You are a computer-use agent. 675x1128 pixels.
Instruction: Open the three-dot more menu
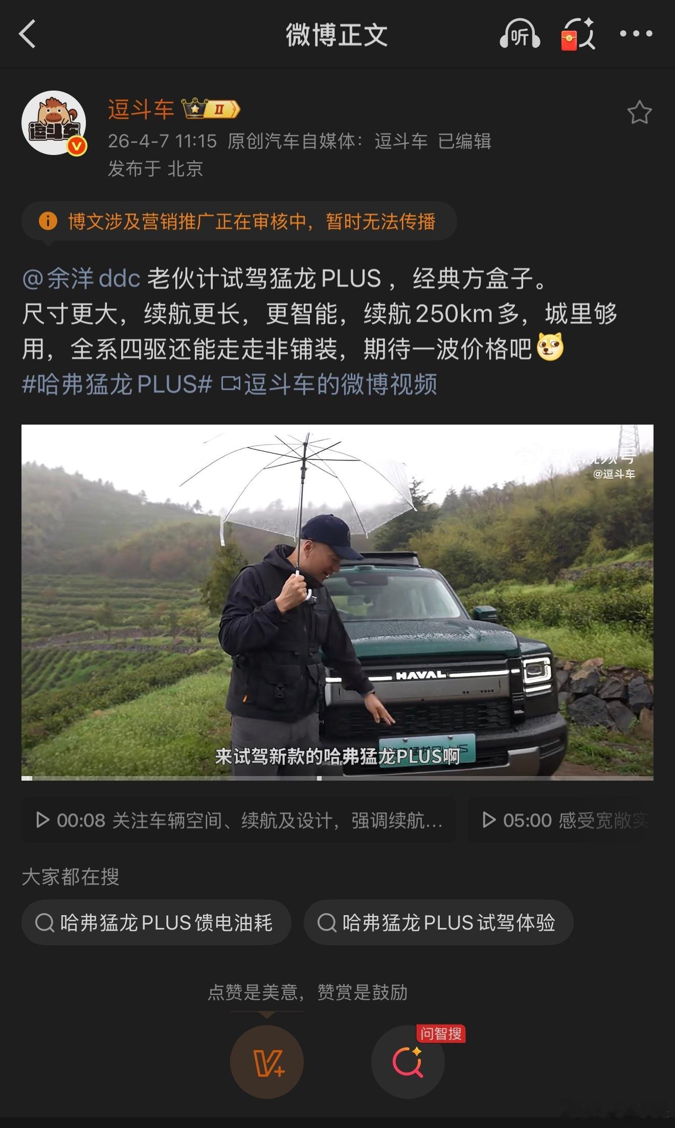pos(636,34)
